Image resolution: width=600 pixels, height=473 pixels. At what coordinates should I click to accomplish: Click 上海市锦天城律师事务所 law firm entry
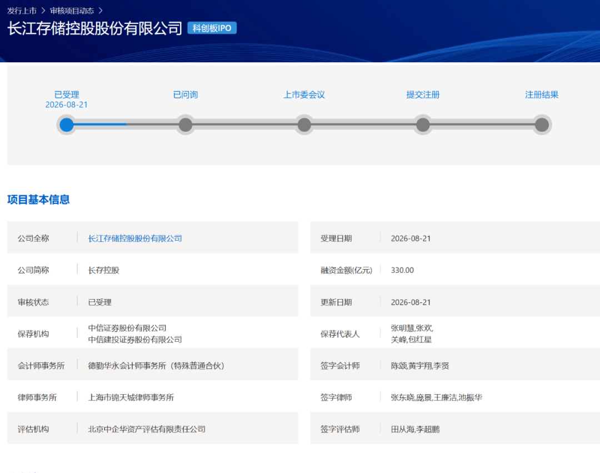(131, 397)
